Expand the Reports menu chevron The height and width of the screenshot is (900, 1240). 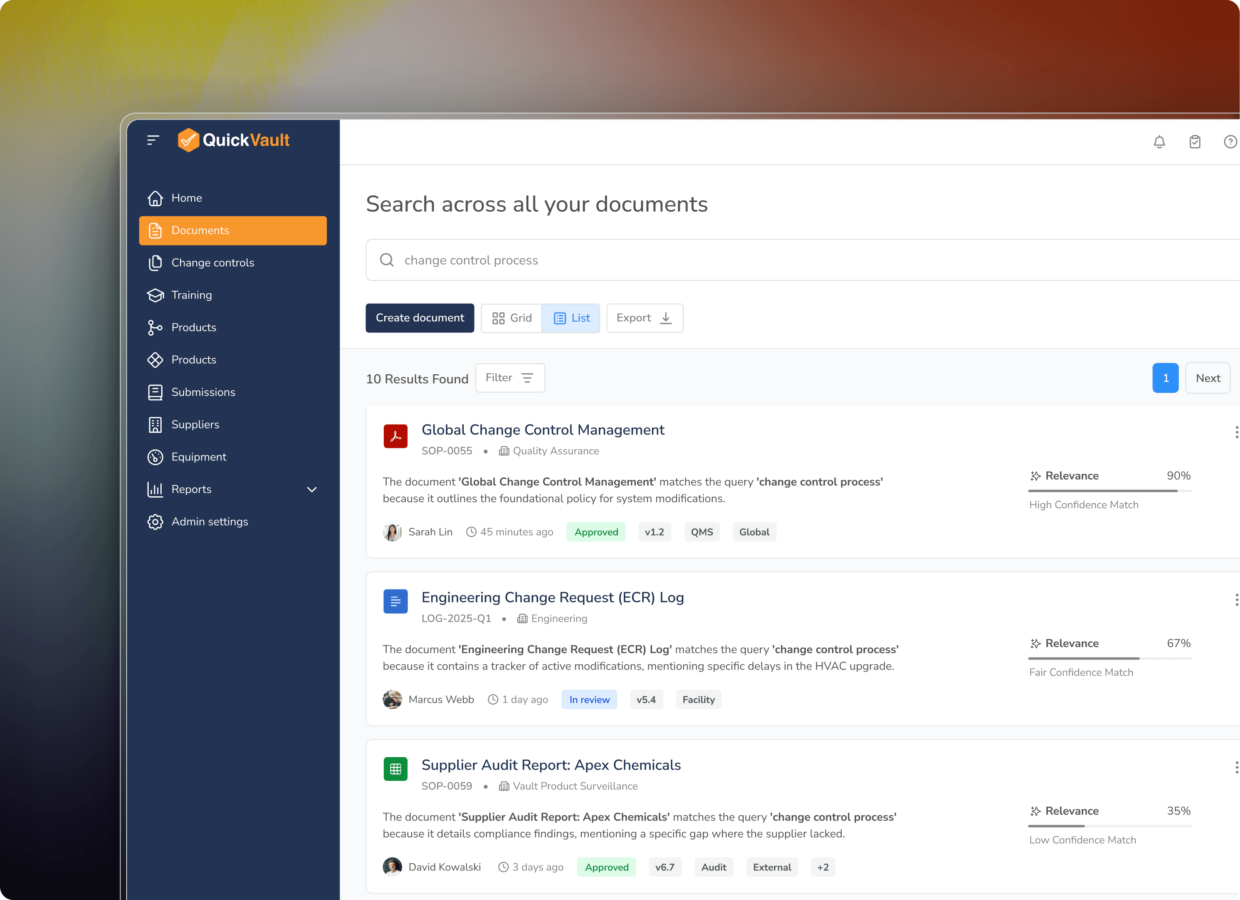312,489
